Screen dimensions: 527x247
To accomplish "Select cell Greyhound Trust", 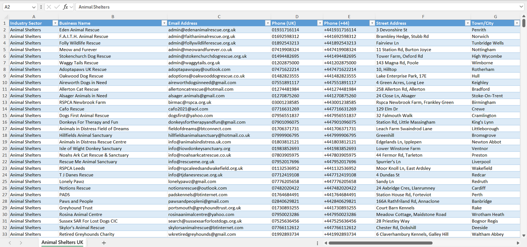I will (113, 208).
